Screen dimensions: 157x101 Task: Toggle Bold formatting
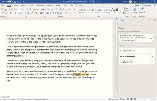point(10,13)
